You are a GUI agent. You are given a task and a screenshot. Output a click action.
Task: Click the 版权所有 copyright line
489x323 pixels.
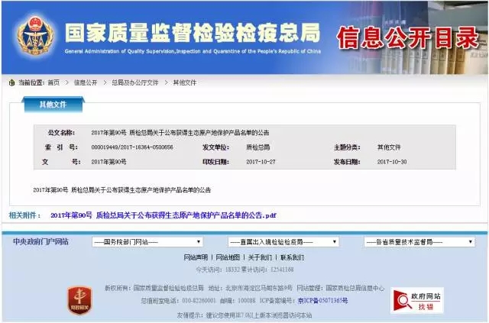point(244,288)
